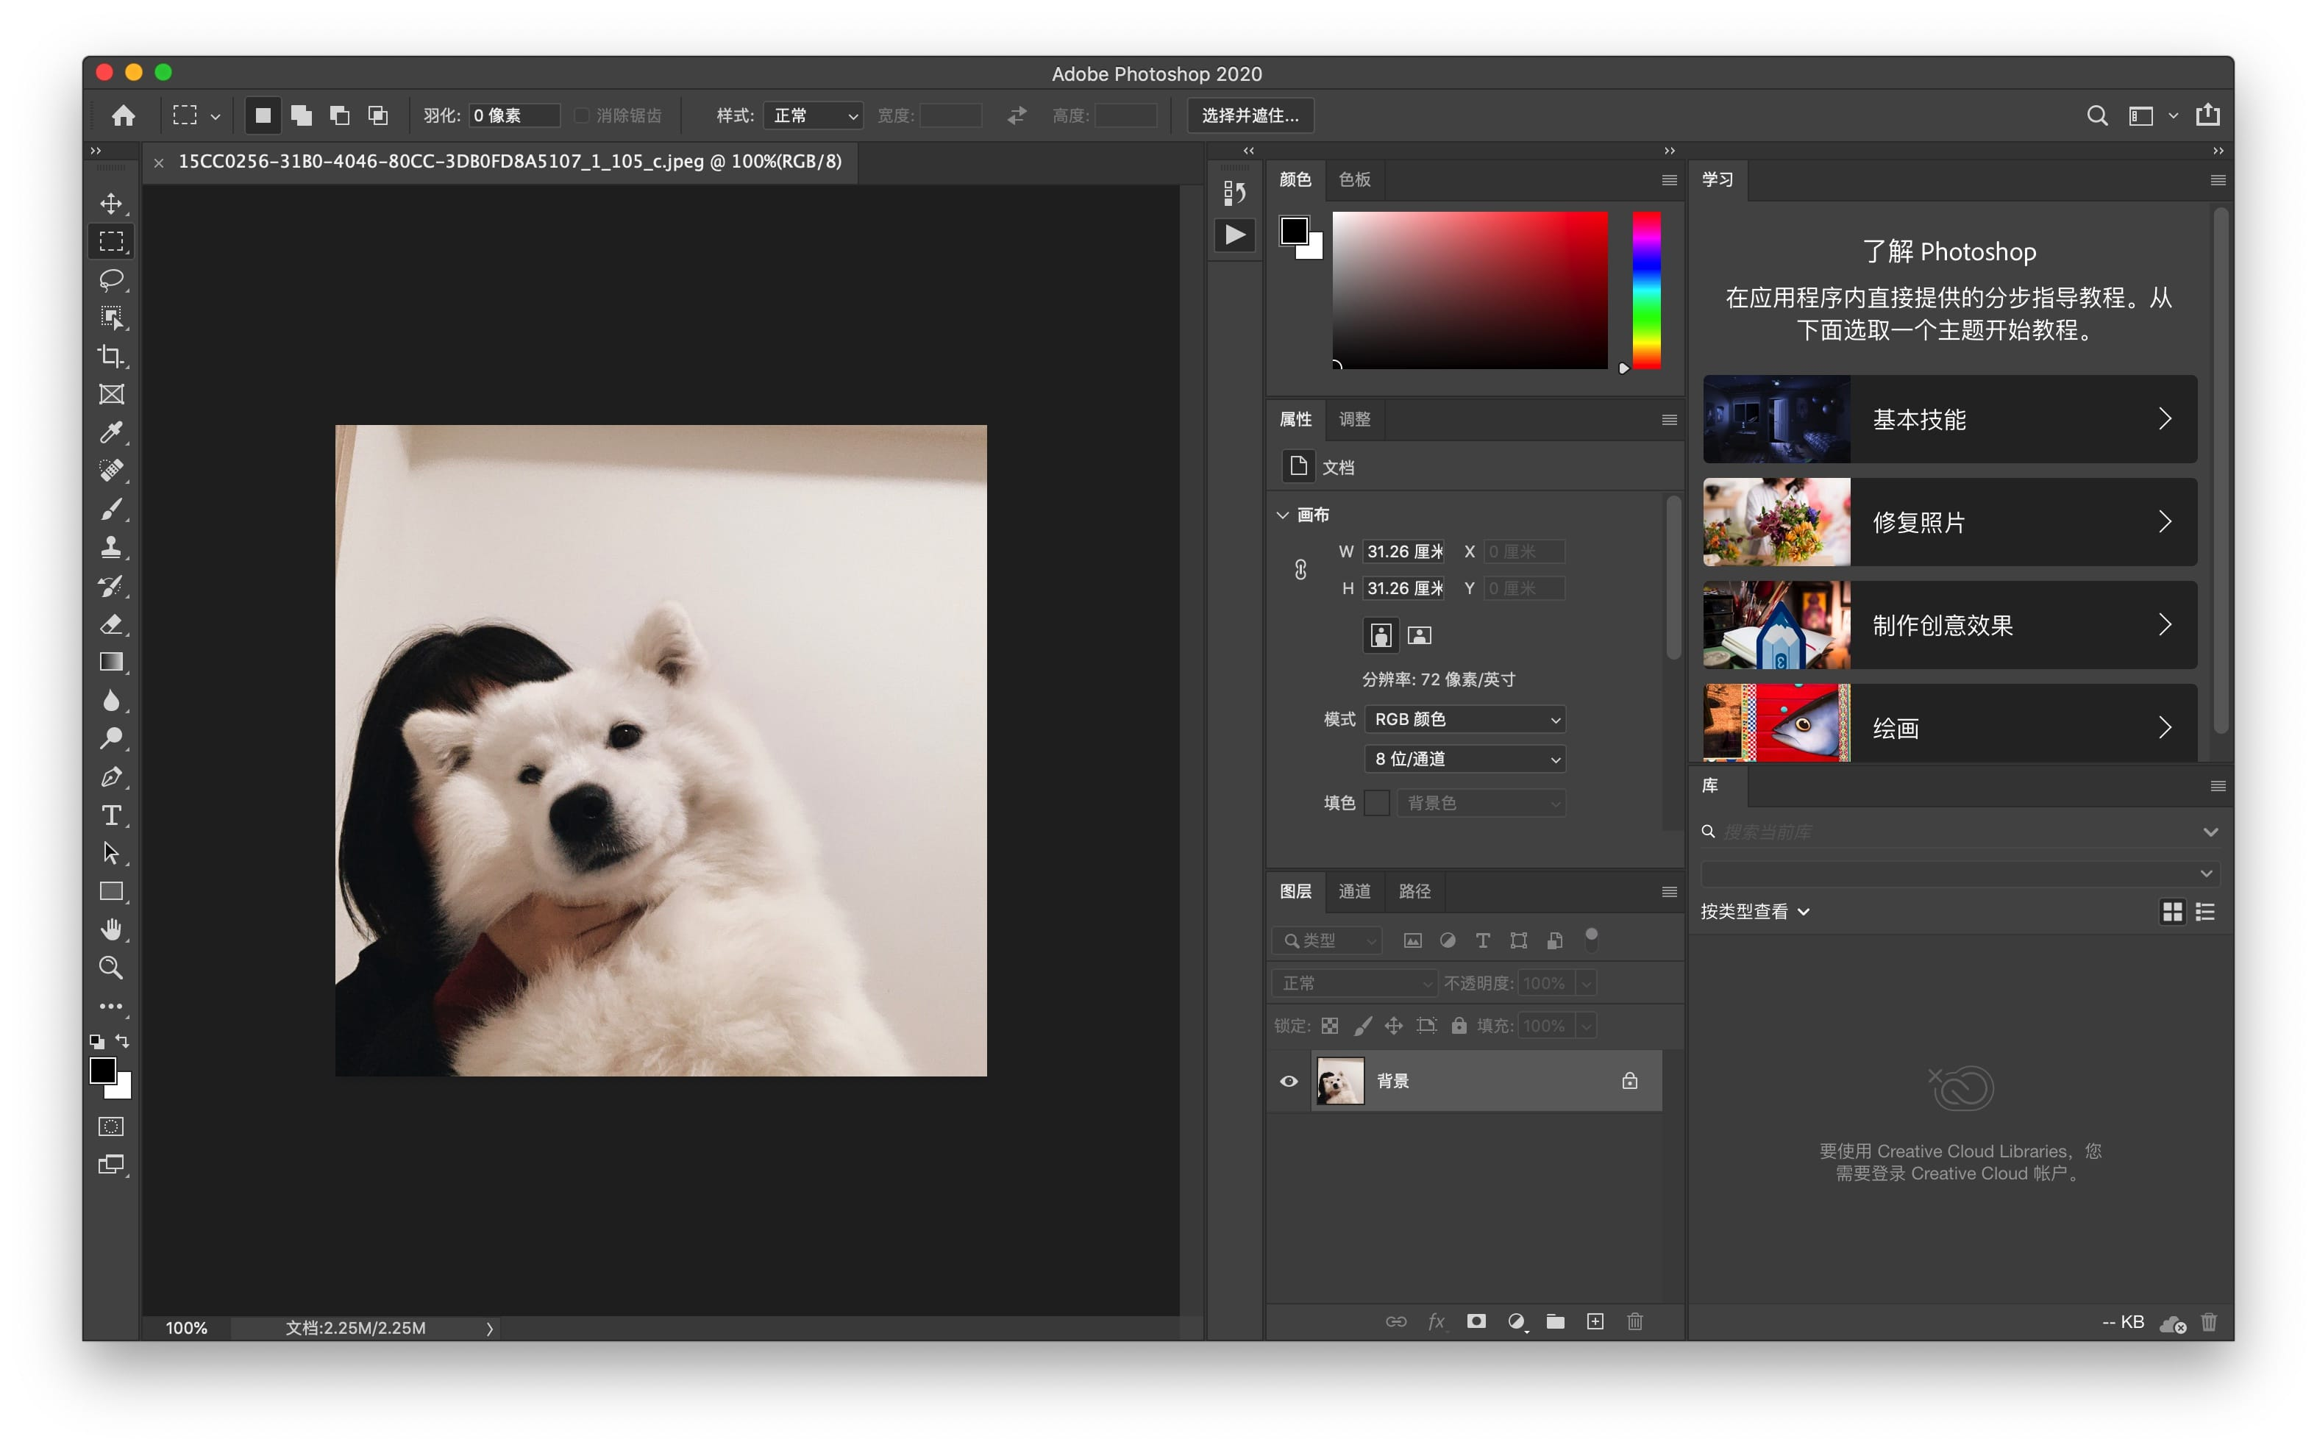Open the new layer button
This screenshot has height=1450, width=2317.
click(1595, 1321)
